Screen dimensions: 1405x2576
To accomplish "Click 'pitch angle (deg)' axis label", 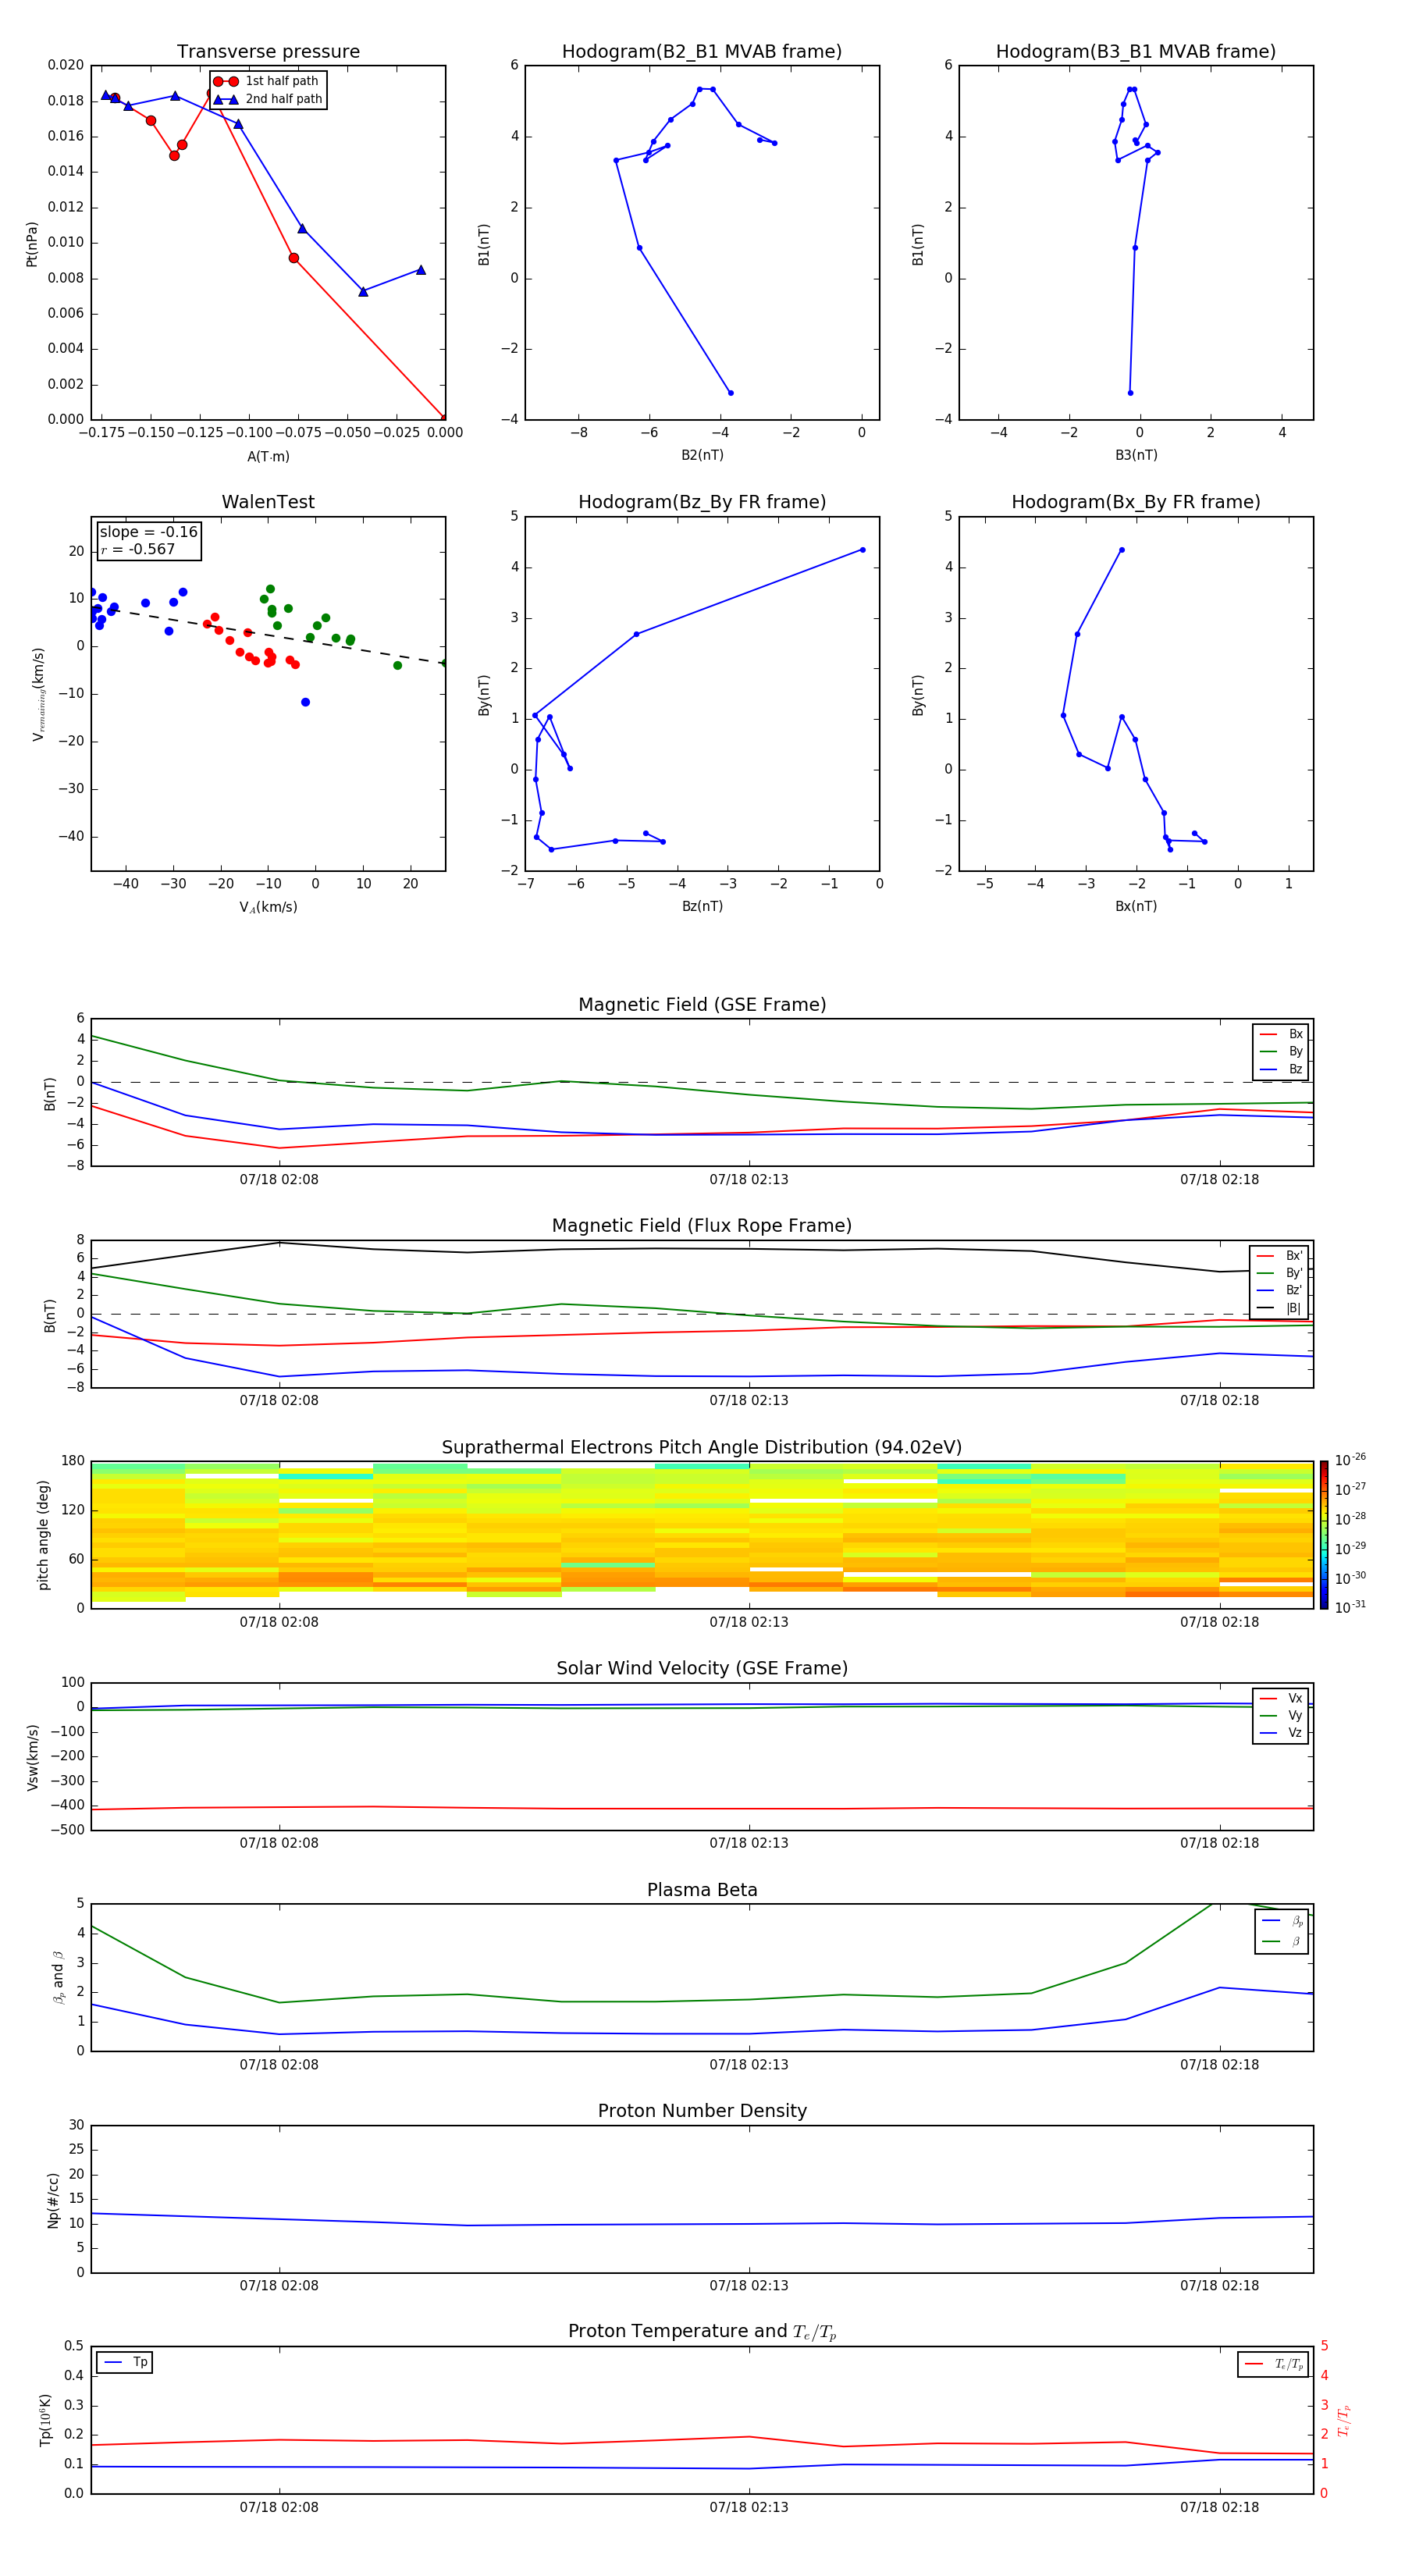I will coord(43,1535).
